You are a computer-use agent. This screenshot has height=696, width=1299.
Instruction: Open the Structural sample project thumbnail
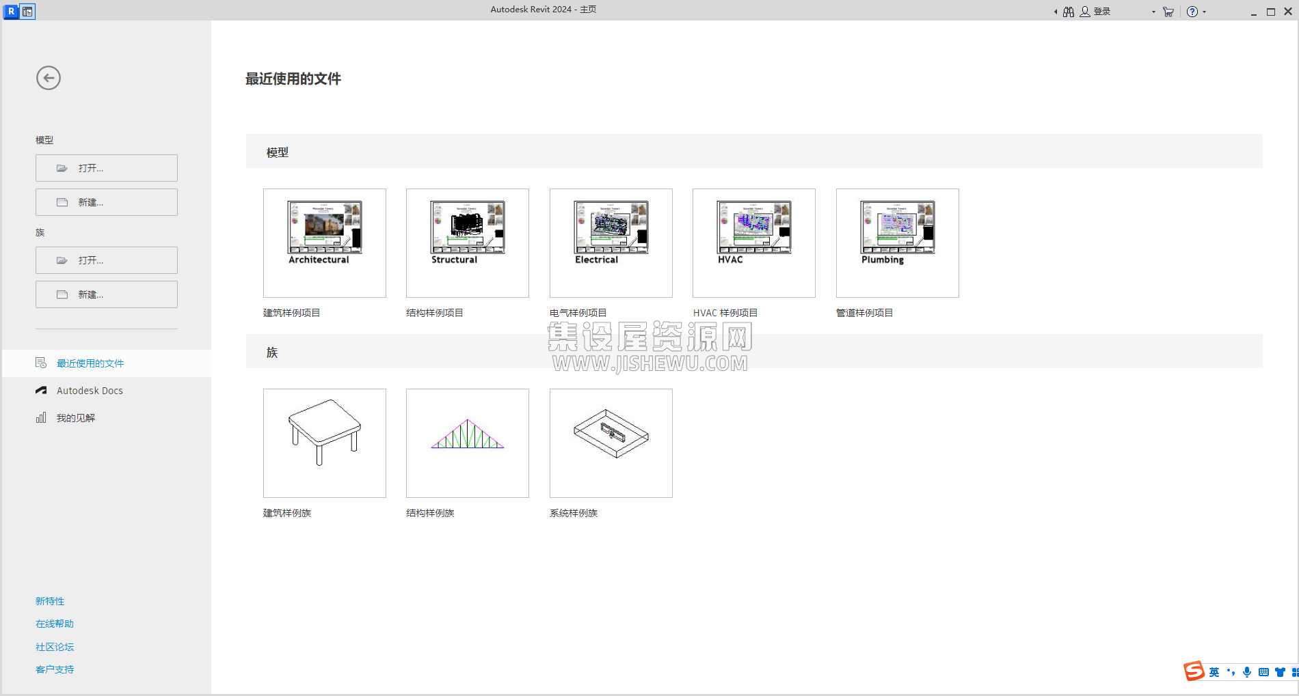click(x=468, y=243)
